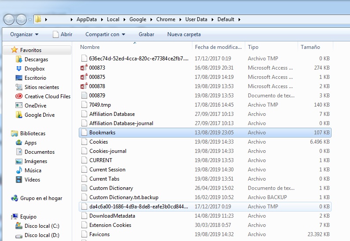
Task: Open the Google Drive icon in sidebar
Action: (19, 115)
